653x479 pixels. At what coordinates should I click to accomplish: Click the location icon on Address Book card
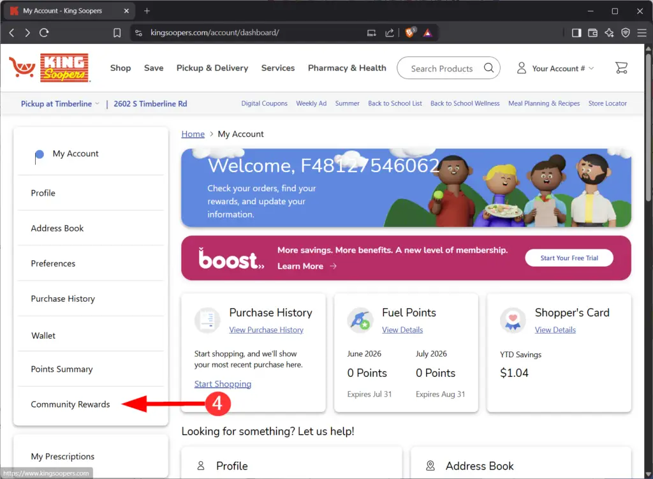click(x=430, y=466)
